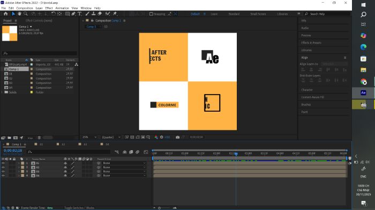Select the Horizontal Type tool
This screenshot has height=210, width=375.
80,14
